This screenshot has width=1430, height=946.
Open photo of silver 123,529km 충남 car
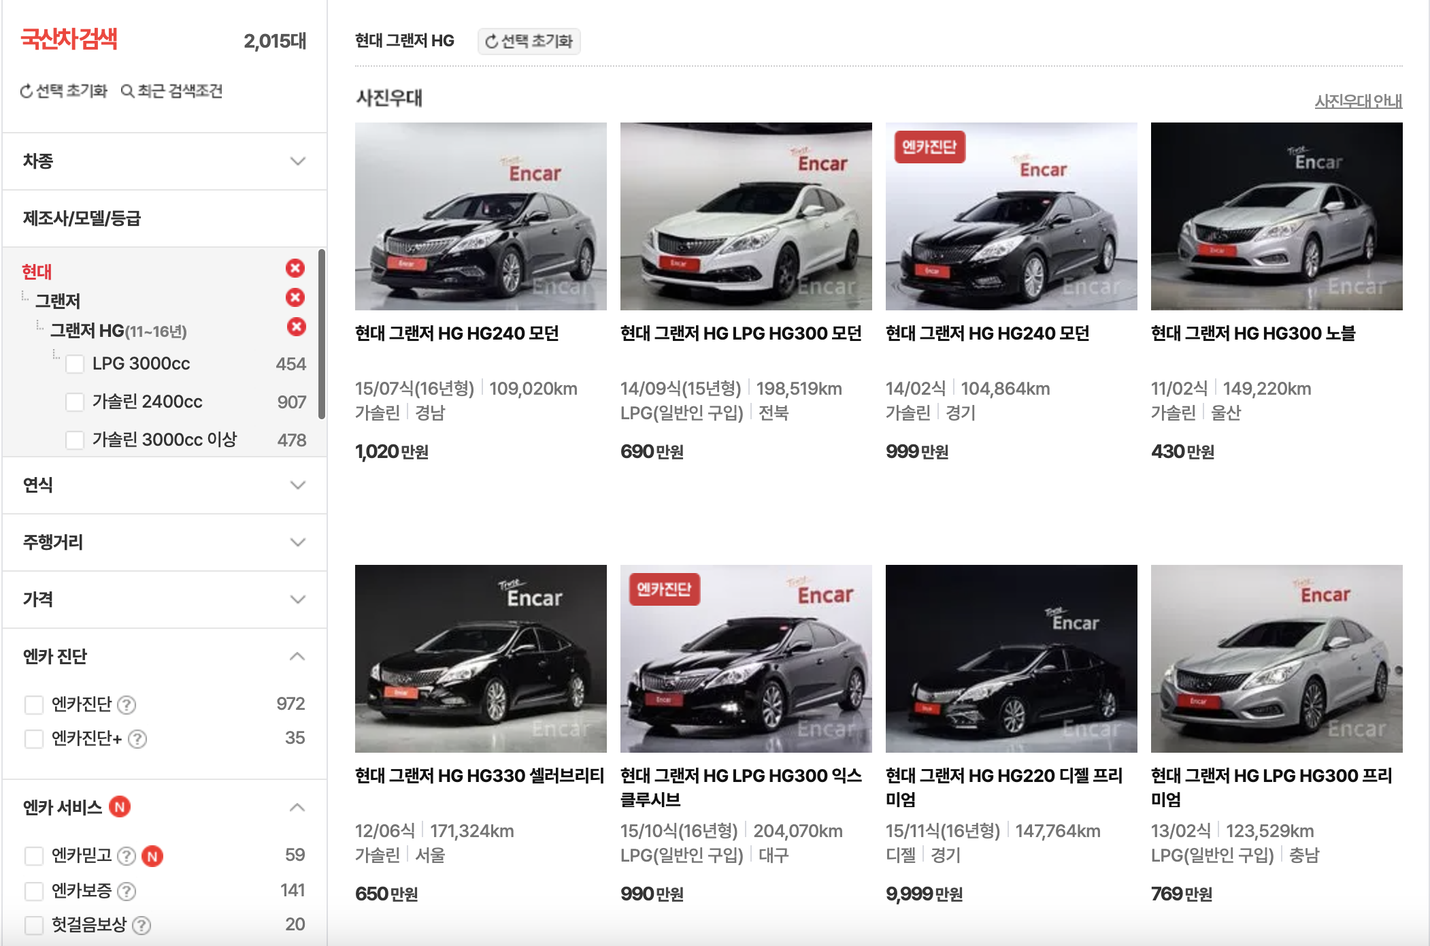1277,659
